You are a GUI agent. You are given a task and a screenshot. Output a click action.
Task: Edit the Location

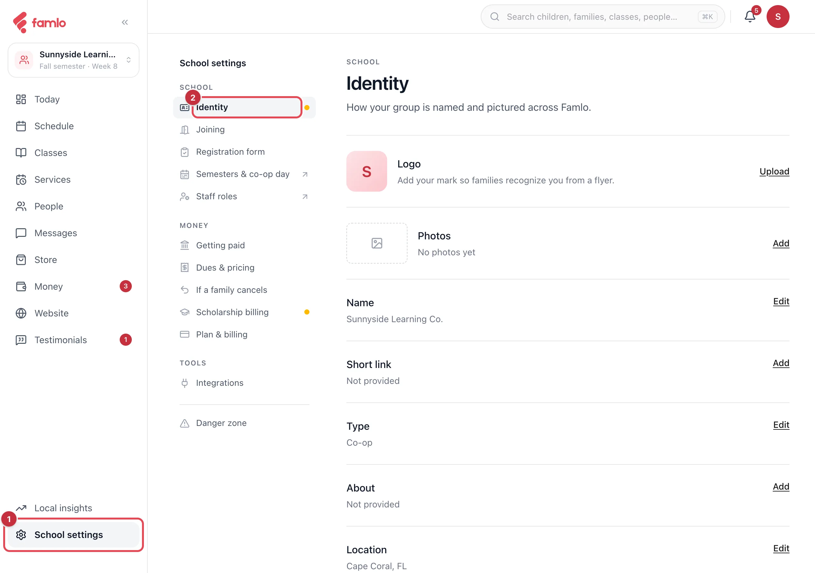pos(781,548)
